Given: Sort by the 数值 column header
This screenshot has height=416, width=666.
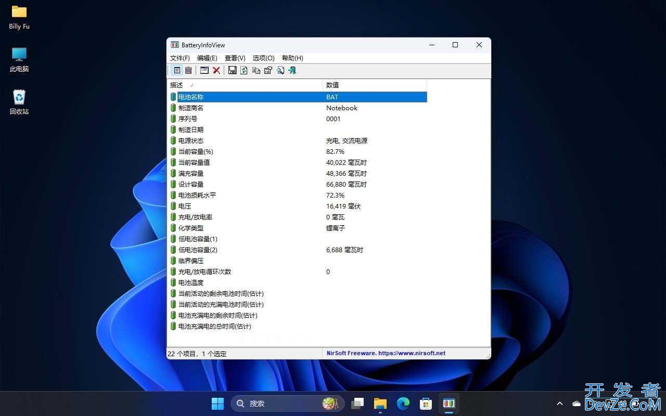Looking at the screenshot, I should click(x=375, y=85).
